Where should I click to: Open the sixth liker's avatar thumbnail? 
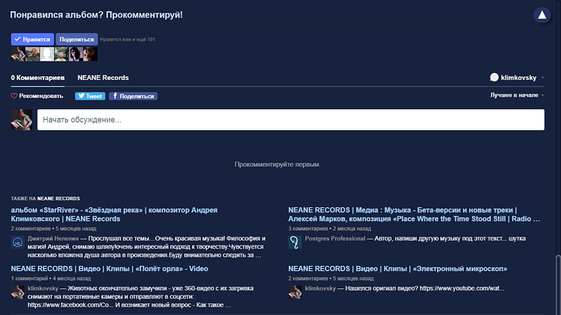[90, 55]
